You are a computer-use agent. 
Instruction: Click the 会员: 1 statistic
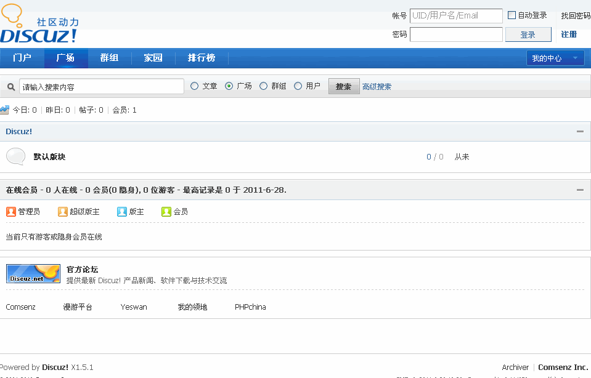coord(124,110)
